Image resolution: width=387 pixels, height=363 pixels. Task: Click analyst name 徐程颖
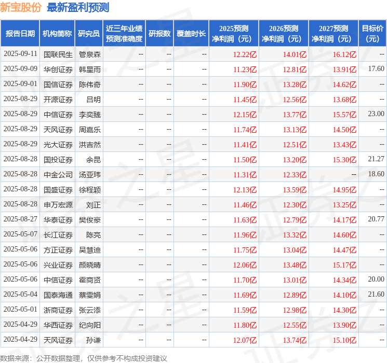point(89,189)
